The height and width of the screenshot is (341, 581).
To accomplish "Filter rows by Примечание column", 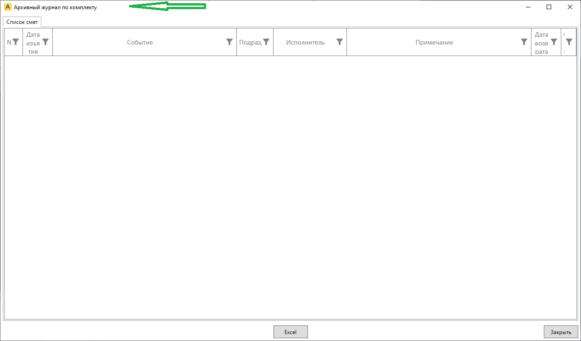I will pyautogui.click(x=524, y=42).
